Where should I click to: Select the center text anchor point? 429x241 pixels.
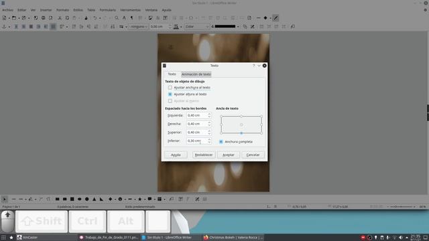[241, 125]
